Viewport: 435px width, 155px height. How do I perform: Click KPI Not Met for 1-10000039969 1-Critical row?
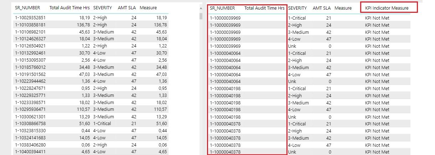click(x=377, y=18)
